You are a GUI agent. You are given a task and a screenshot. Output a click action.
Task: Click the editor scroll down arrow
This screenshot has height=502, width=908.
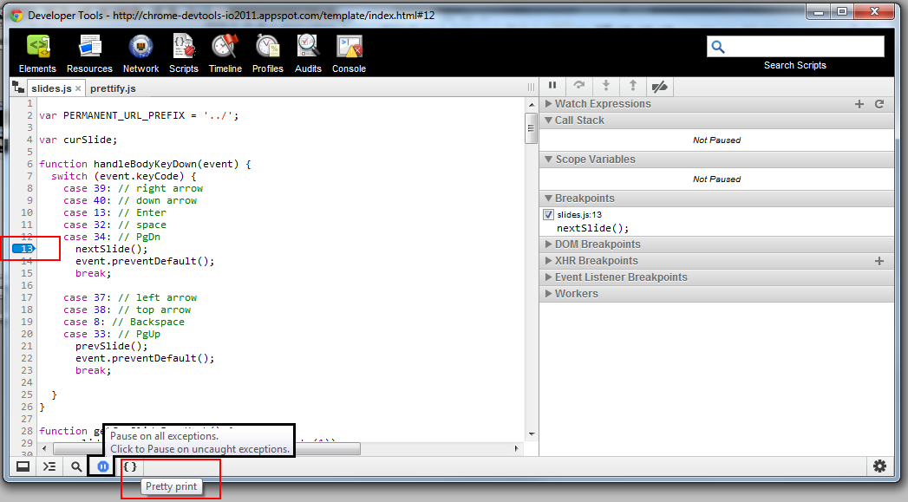531,434
